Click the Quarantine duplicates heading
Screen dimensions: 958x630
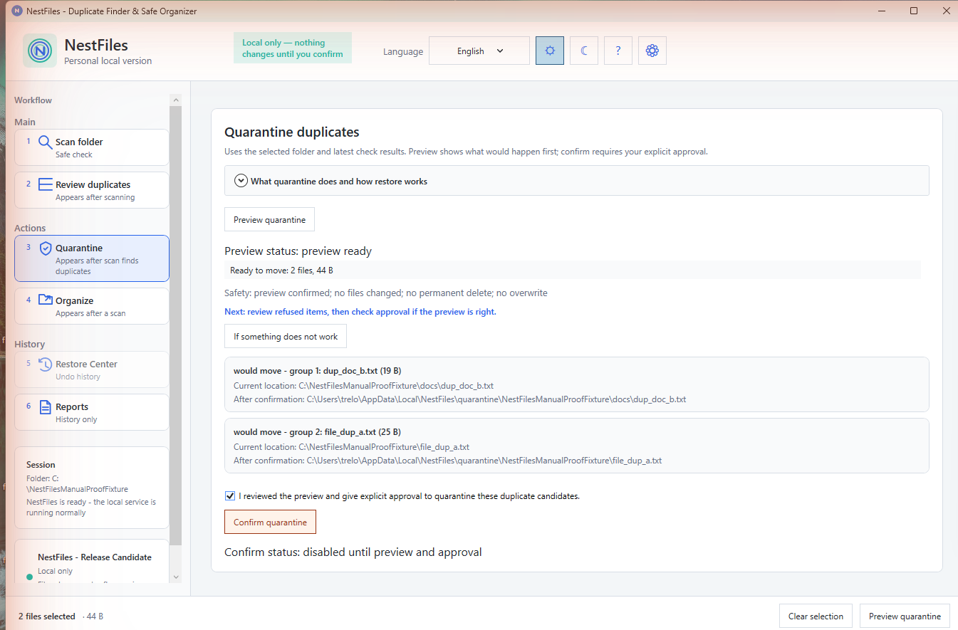coord(292,132)
